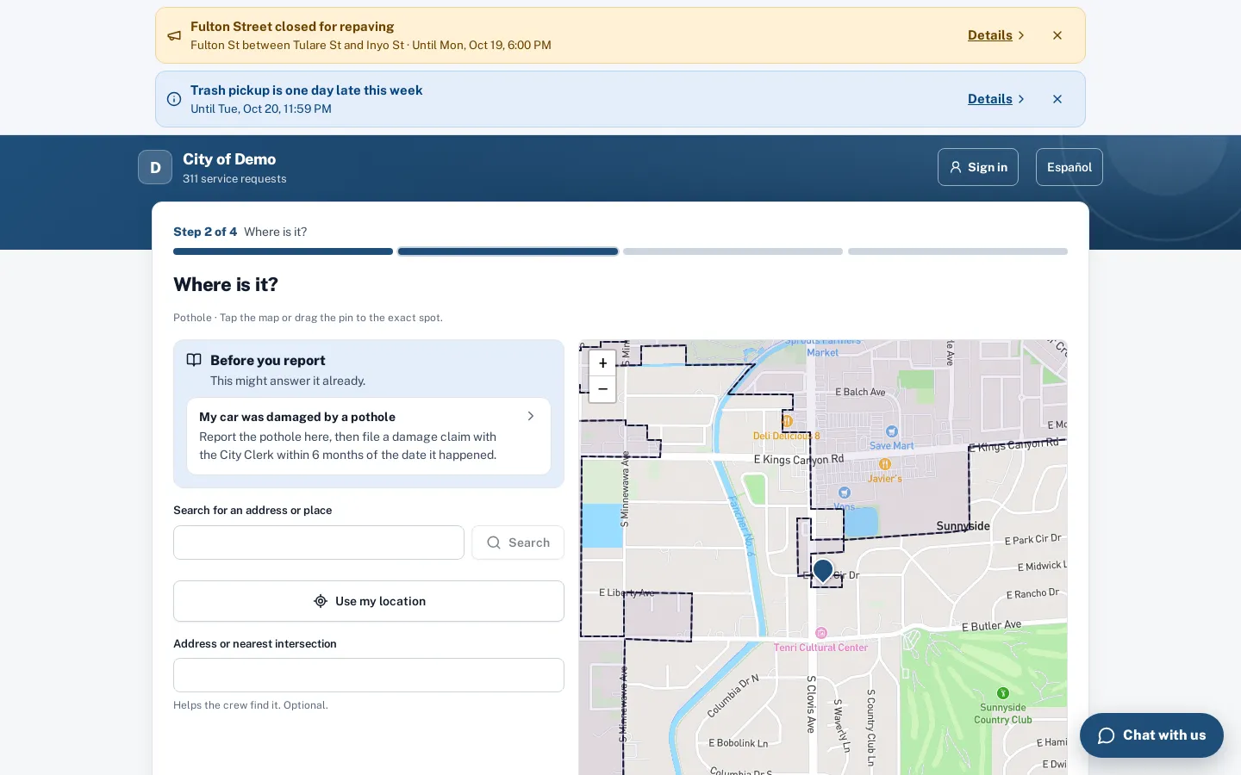Zoom out on the map

pyautogui.click(x=602, y=389)
